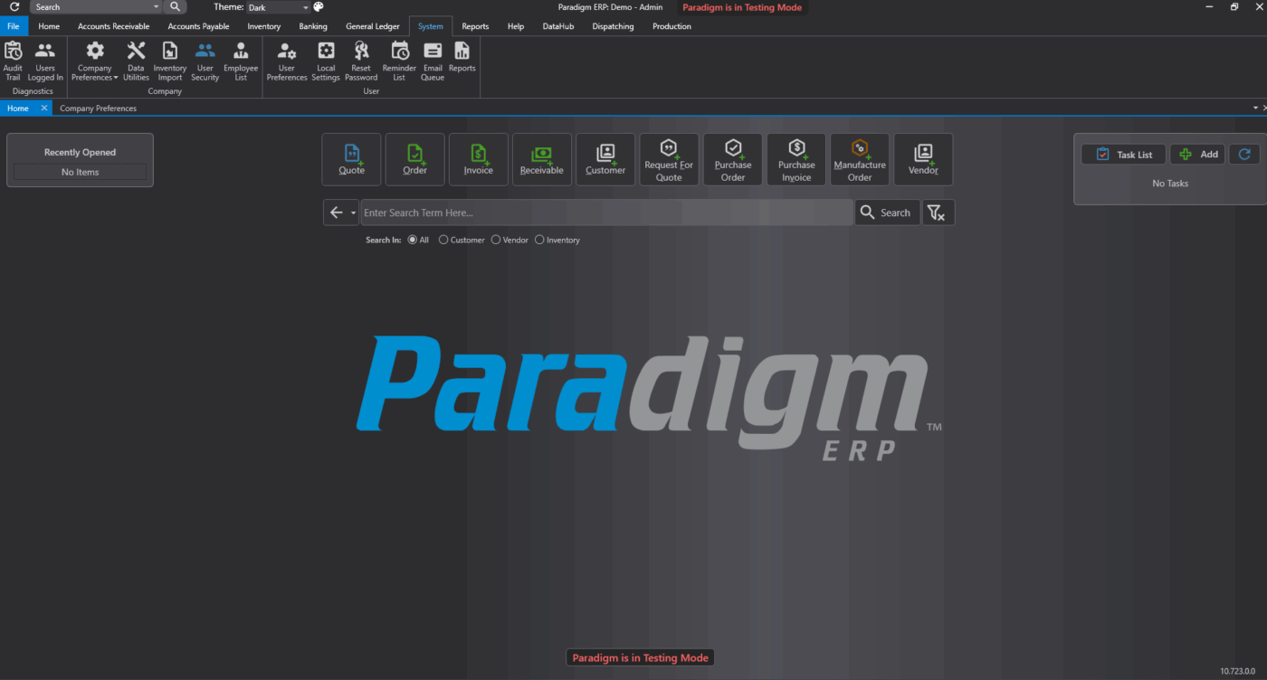Open the Theme dropdown showing Dark
Image resolution: width=1267 pixels, height=680 pixels.
(278, 7)
